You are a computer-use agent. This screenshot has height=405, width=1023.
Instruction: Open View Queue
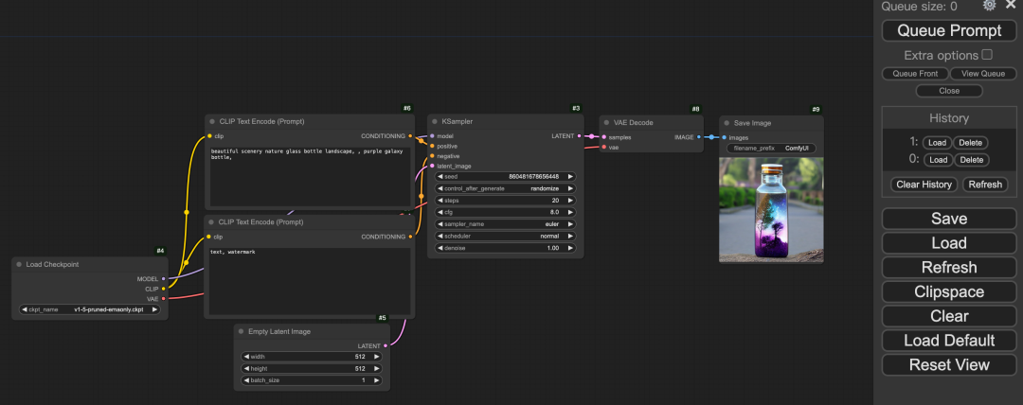(x=983, y=74)
